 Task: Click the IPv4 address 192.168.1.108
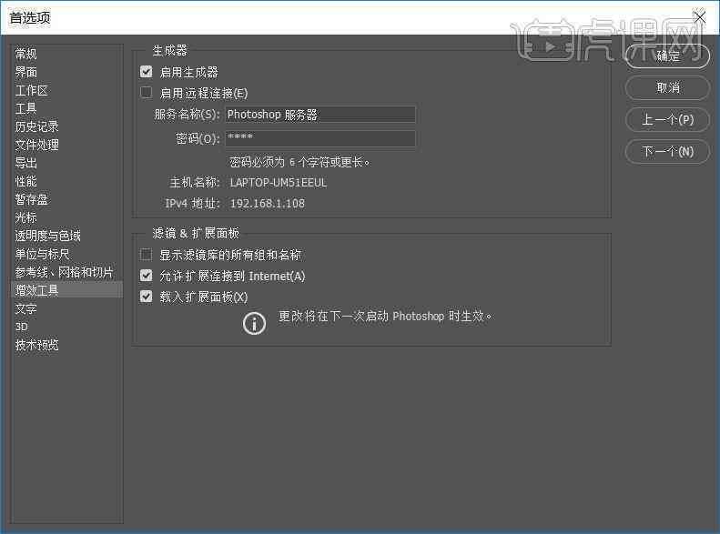click(x=268, y=203)
